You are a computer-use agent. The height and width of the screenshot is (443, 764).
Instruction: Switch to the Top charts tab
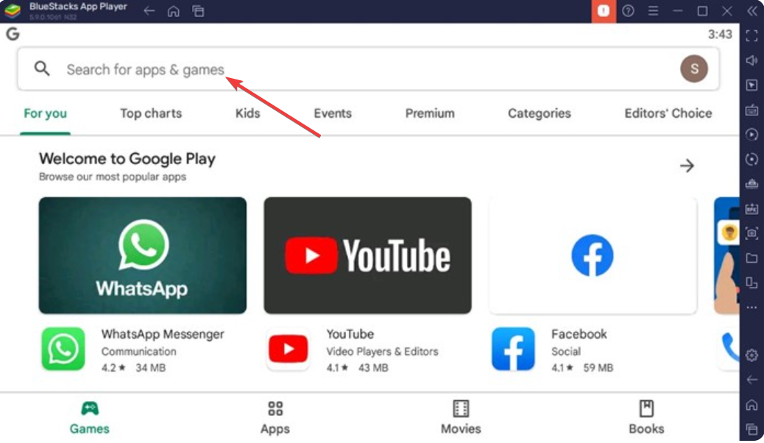(x=151, y=113)
